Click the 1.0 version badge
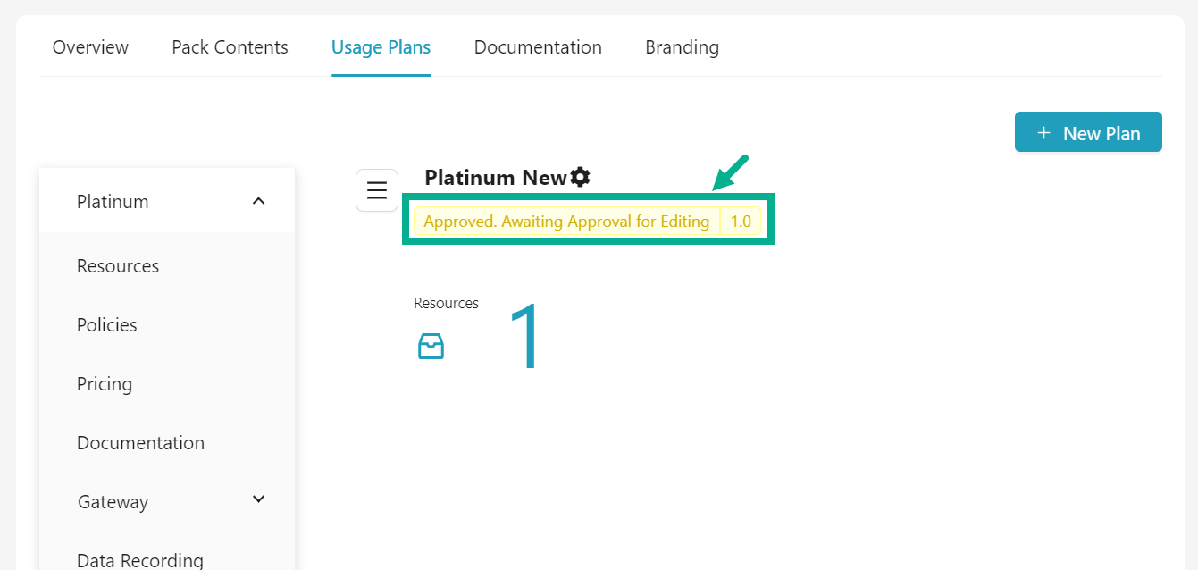This screenshot has height=570, width=1198. click(741, 222)
